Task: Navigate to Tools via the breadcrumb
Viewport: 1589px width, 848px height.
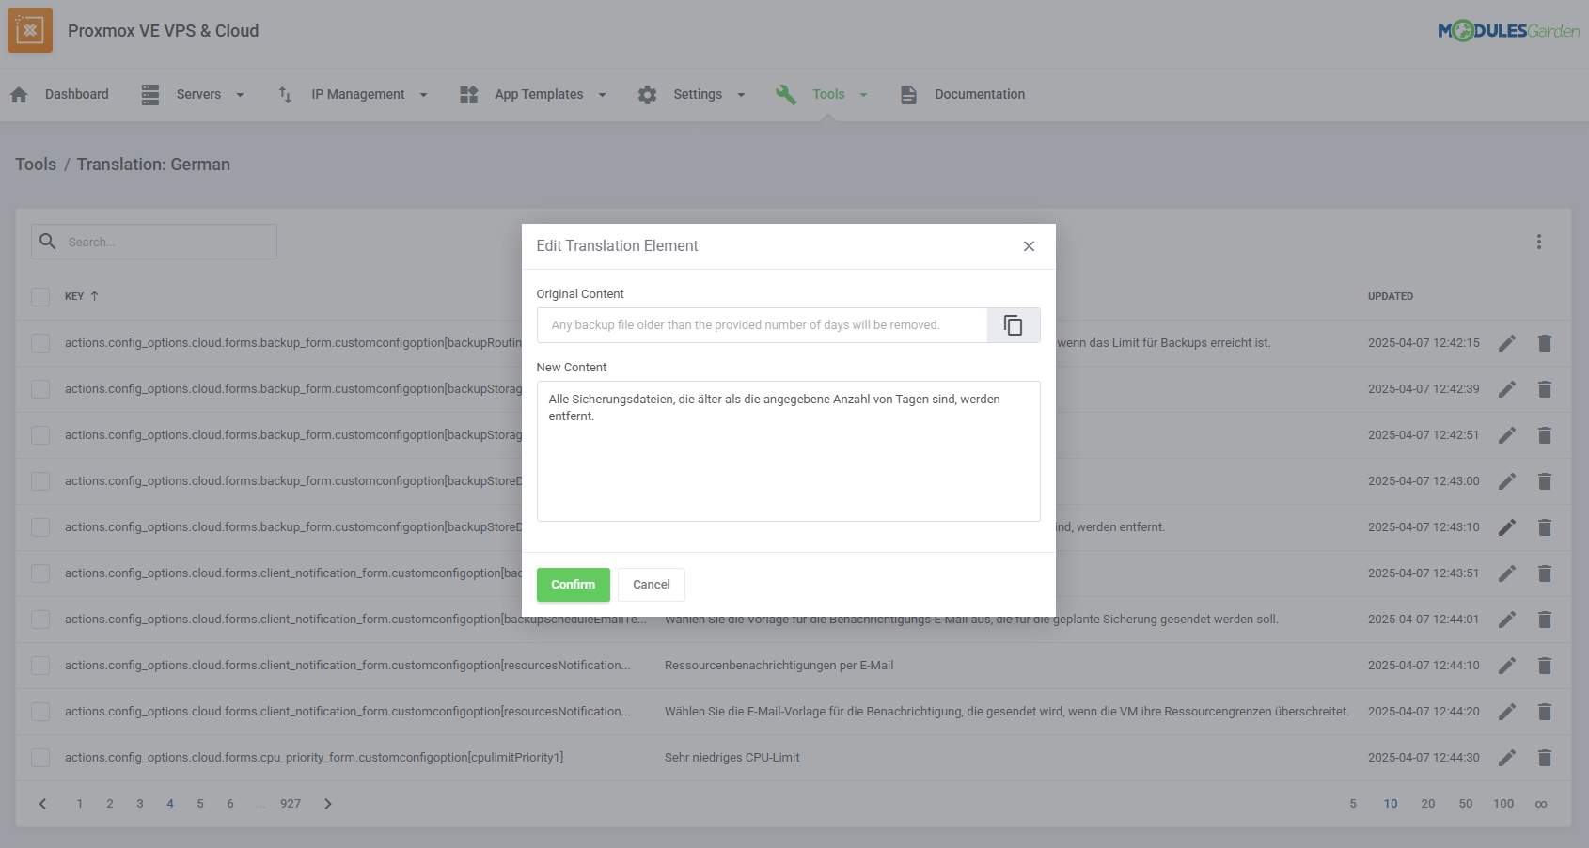Action: 35,164
